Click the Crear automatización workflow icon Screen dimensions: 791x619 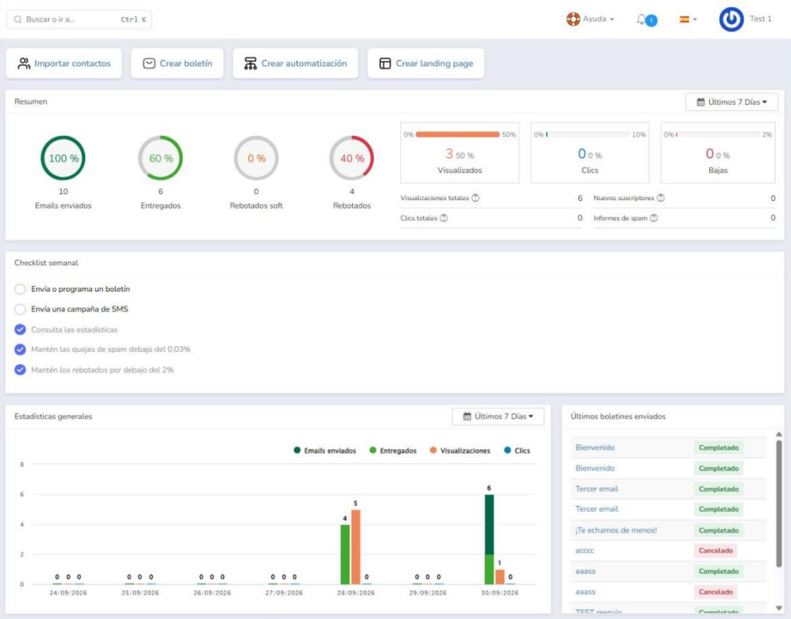250,63
